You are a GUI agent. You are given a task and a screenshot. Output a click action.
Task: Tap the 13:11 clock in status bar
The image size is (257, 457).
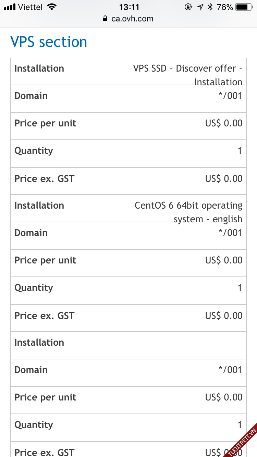(x=129, y=7)
